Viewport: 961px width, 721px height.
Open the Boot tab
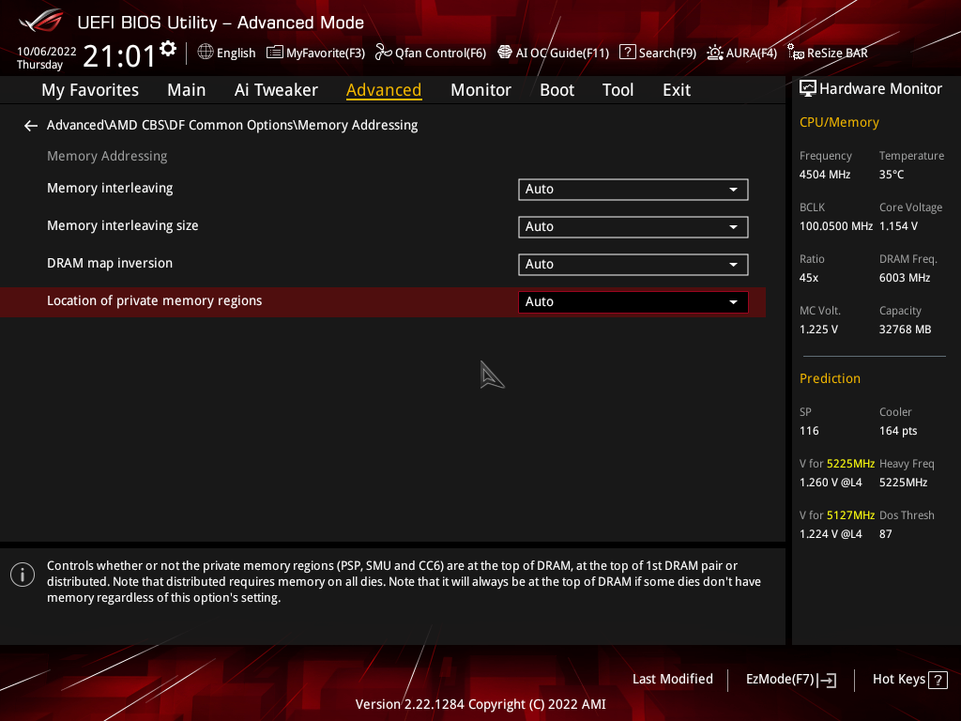pos(557,90)
